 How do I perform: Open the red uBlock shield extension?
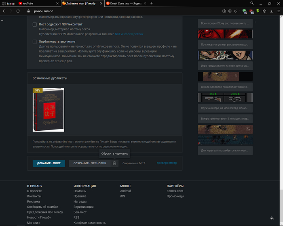(x=251, y=11)
